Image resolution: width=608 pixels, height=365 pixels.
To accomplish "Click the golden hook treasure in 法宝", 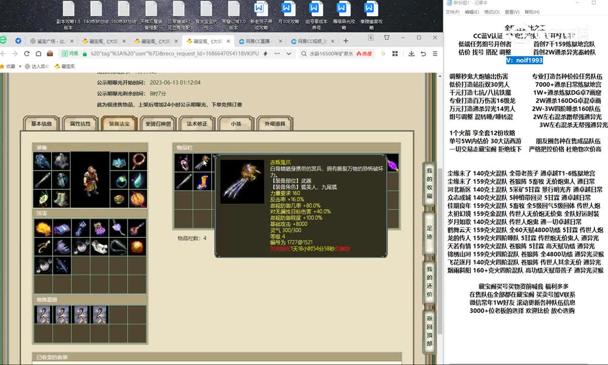I will tap(43, 247).
